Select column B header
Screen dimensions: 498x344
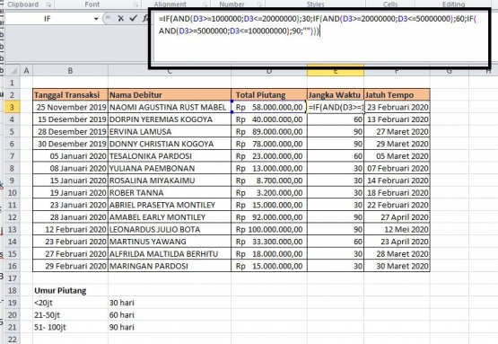coord(70,71)
